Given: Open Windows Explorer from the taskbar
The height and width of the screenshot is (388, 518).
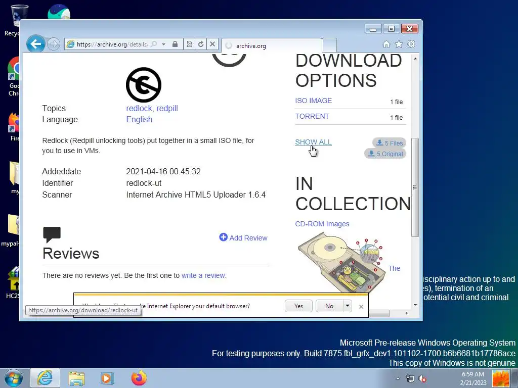Looking at the screenshot, I should [x=76, y=378].
